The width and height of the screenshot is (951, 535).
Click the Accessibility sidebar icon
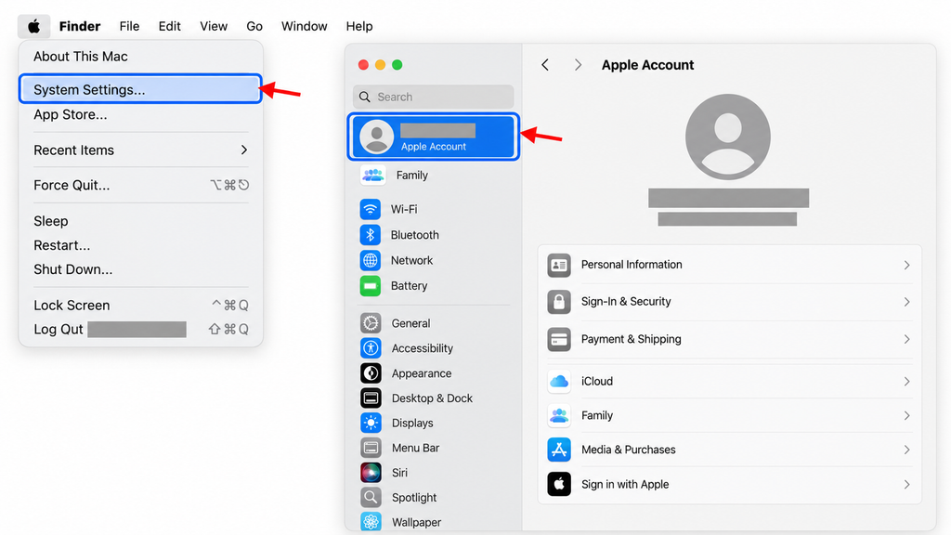(x=371, y=348)
